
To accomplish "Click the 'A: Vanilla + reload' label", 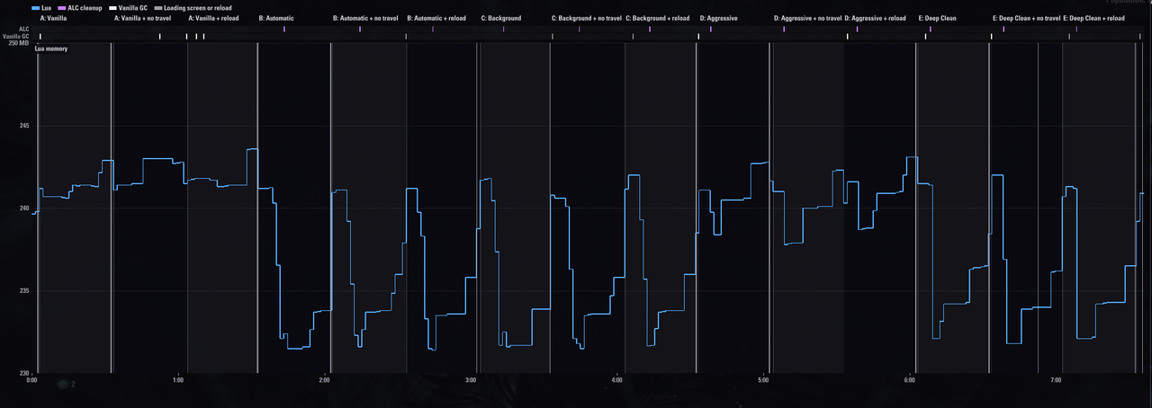I will (x=213, y=18).
